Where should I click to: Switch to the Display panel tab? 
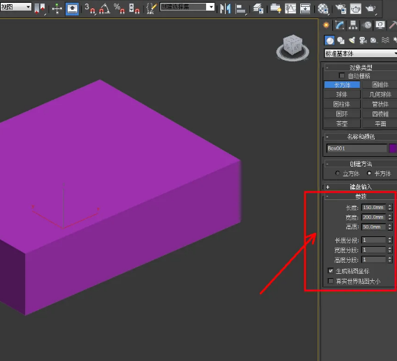click(380, 25)
